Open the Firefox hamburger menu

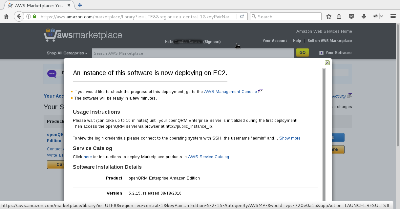pyautogui.click(x=393, y=16)
